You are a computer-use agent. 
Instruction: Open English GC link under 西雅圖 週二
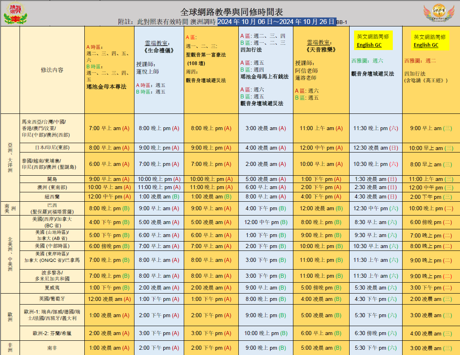click(x=426, y=45)
